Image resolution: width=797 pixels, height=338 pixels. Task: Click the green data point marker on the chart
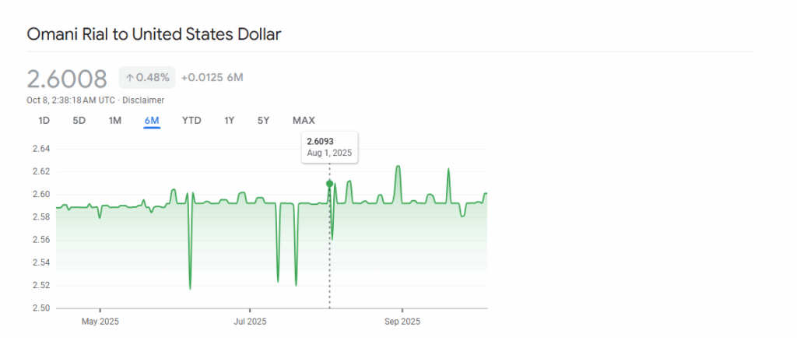coord(329,184)
